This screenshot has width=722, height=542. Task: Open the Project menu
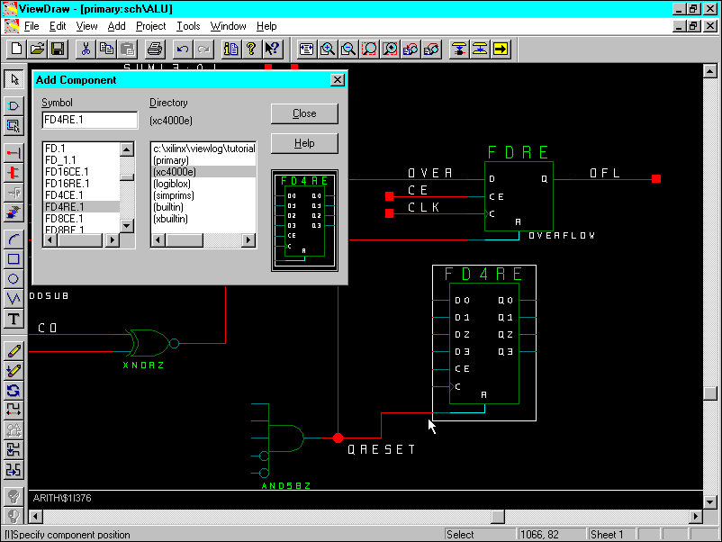pyautogui.click(x=150, y=26)
